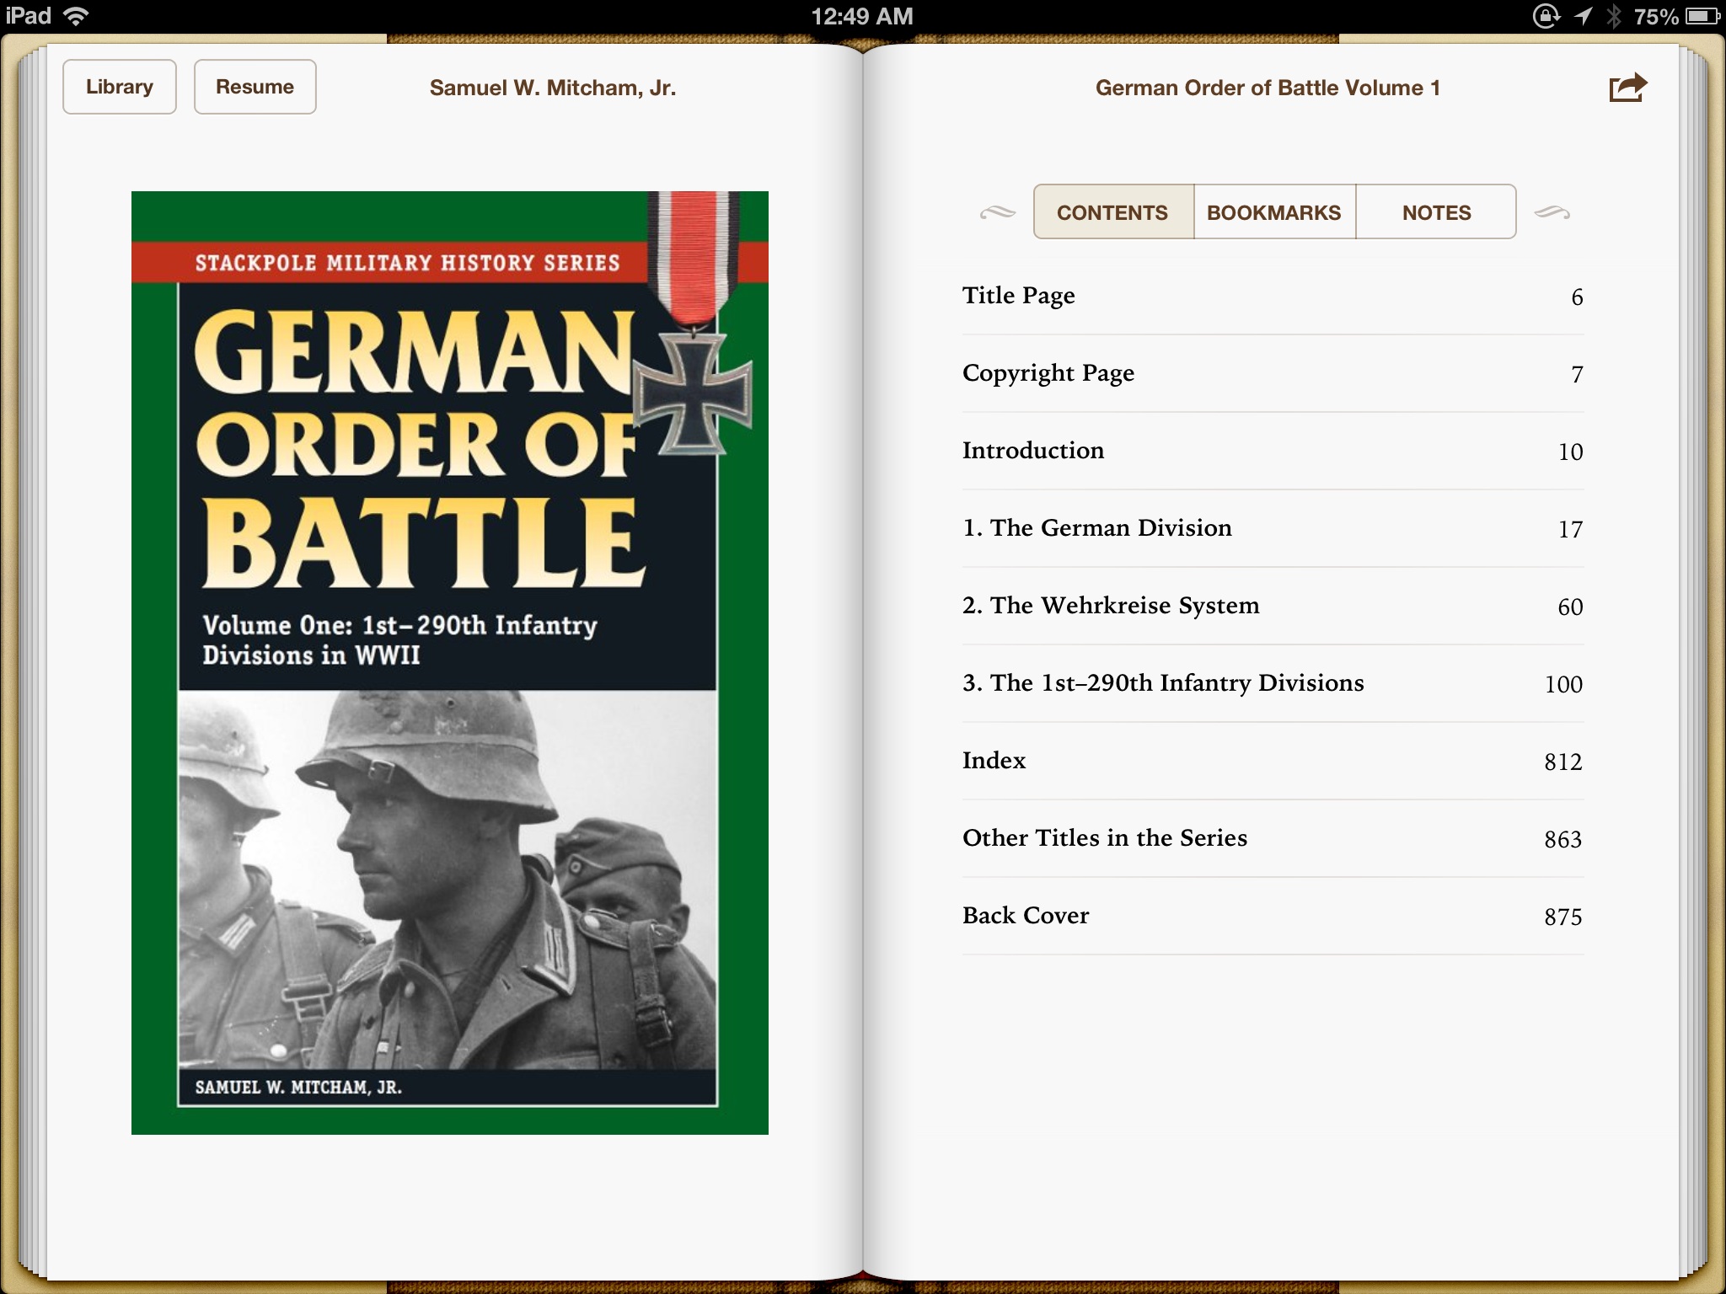Viewport: 1726px width, 1294px height.
Task: Open chapter 2 The Wehrkreise System
Action: point(1273,606)
